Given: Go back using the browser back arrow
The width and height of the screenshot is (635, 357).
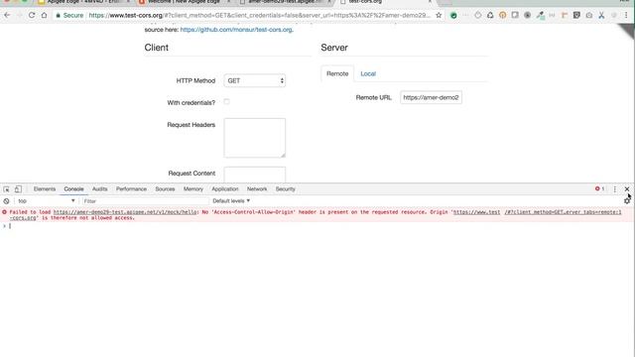Looking at the screenshot, I should coord(7,16).
